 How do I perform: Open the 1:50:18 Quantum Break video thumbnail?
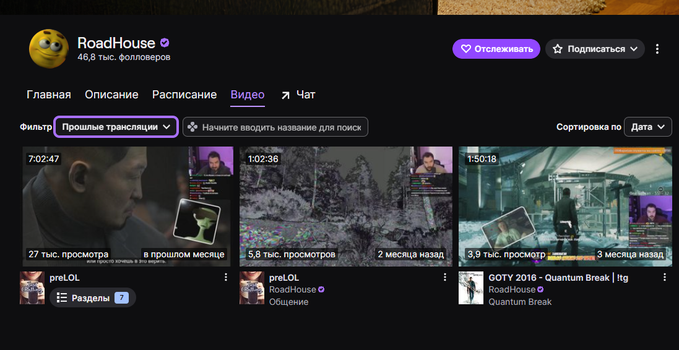(x=566, y=207)
